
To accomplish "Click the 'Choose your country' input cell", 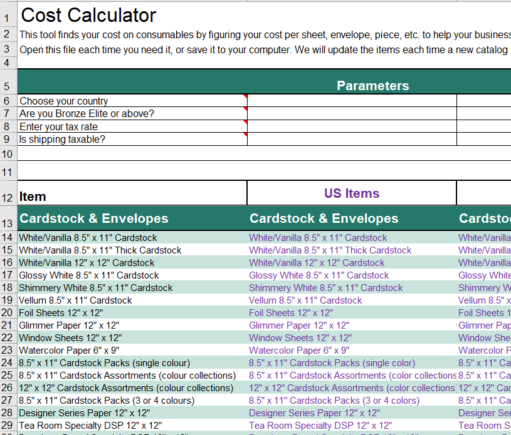I will click(x=351, y=101).
